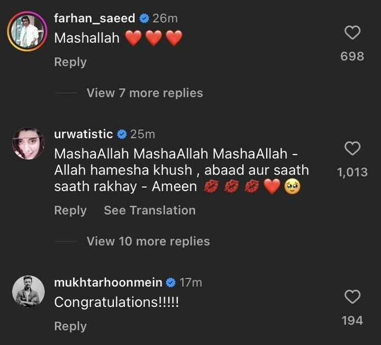This screenshot has width=381, height=345.
Task: Expand View 7 more replies
Action: pos(144,93)
